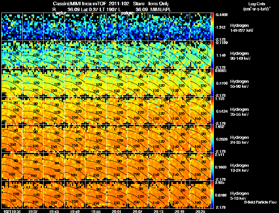The image size is (279, 213).
Task: Click the 'Log Cnts' colorbar heading
Action: tap(257, 4)
